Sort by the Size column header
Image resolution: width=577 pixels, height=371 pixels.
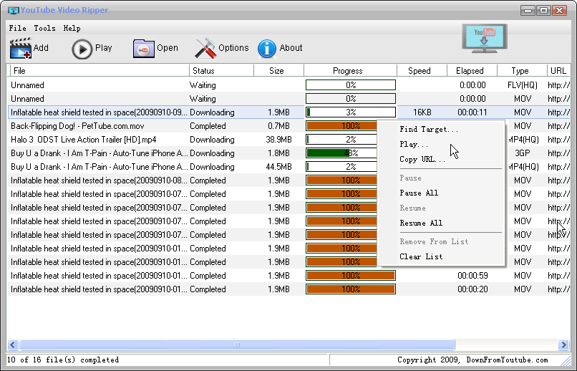coord(278,71)
